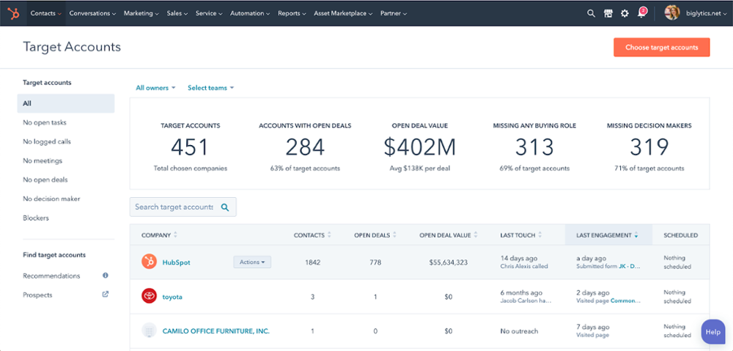
Task: Open the Reports menu
Action: click(x=292, y=13)
